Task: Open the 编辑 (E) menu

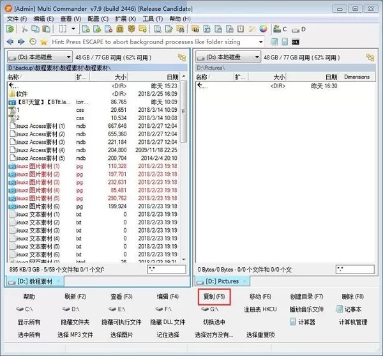Action: coord(43,19)
